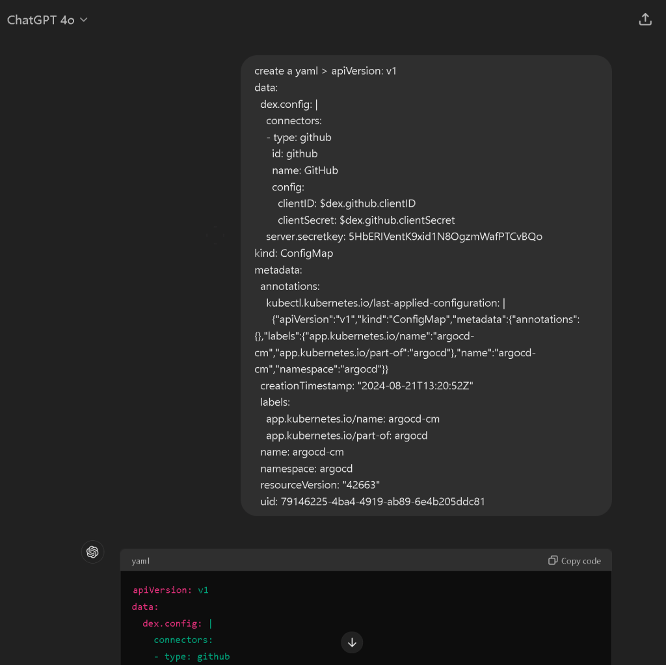The image size is (666, 665).
Task: Click 'metadata:' line in the user message
Action: 278,270
